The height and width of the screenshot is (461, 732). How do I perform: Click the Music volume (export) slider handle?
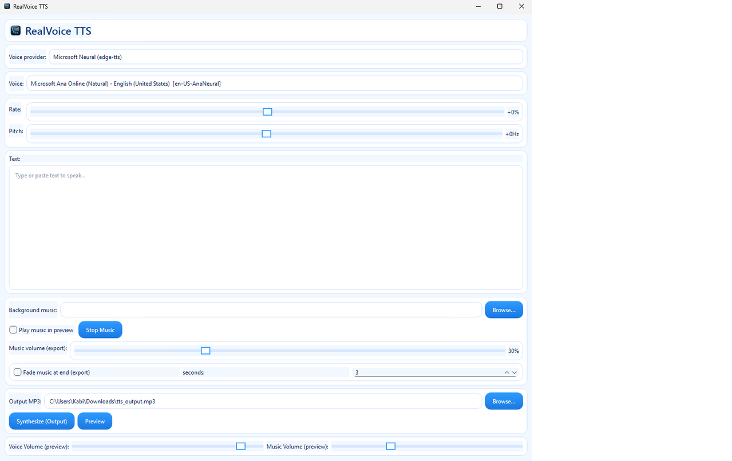point(205,351)
